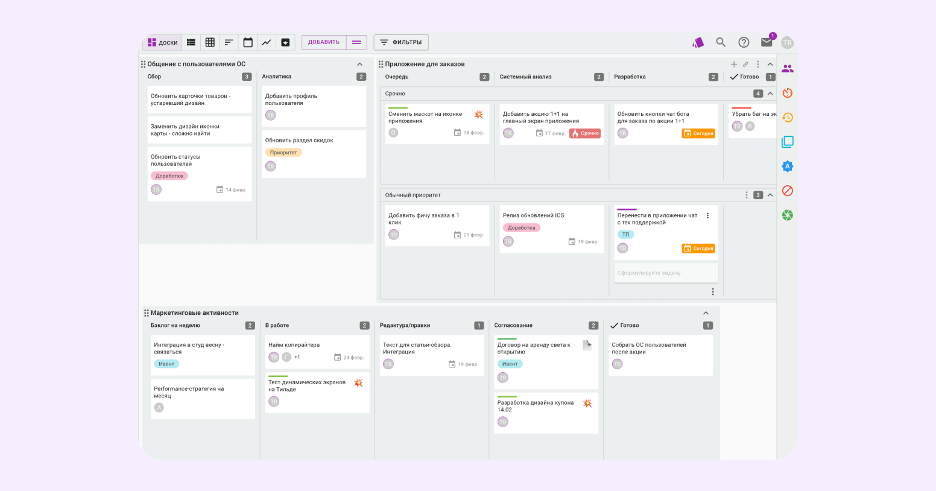Click the teal stacked squares sidebar icon
The image size is (936, 491).
click(788, 142)
